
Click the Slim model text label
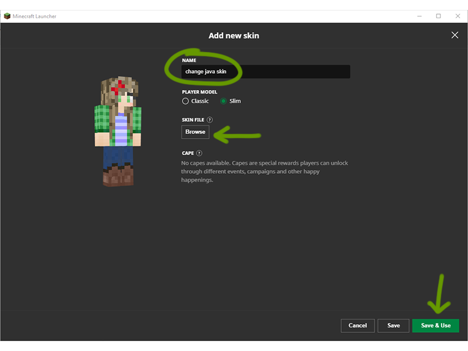(235, 101)
